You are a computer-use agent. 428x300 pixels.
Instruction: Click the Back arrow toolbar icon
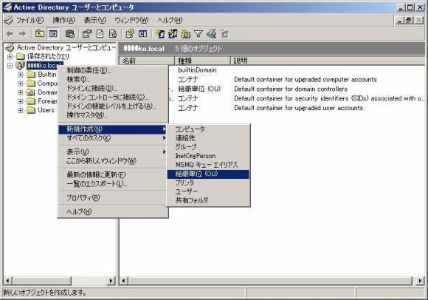10,34
